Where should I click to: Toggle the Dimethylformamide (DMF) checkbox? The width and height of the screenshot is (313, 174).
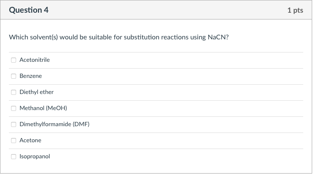pos(14,124)
